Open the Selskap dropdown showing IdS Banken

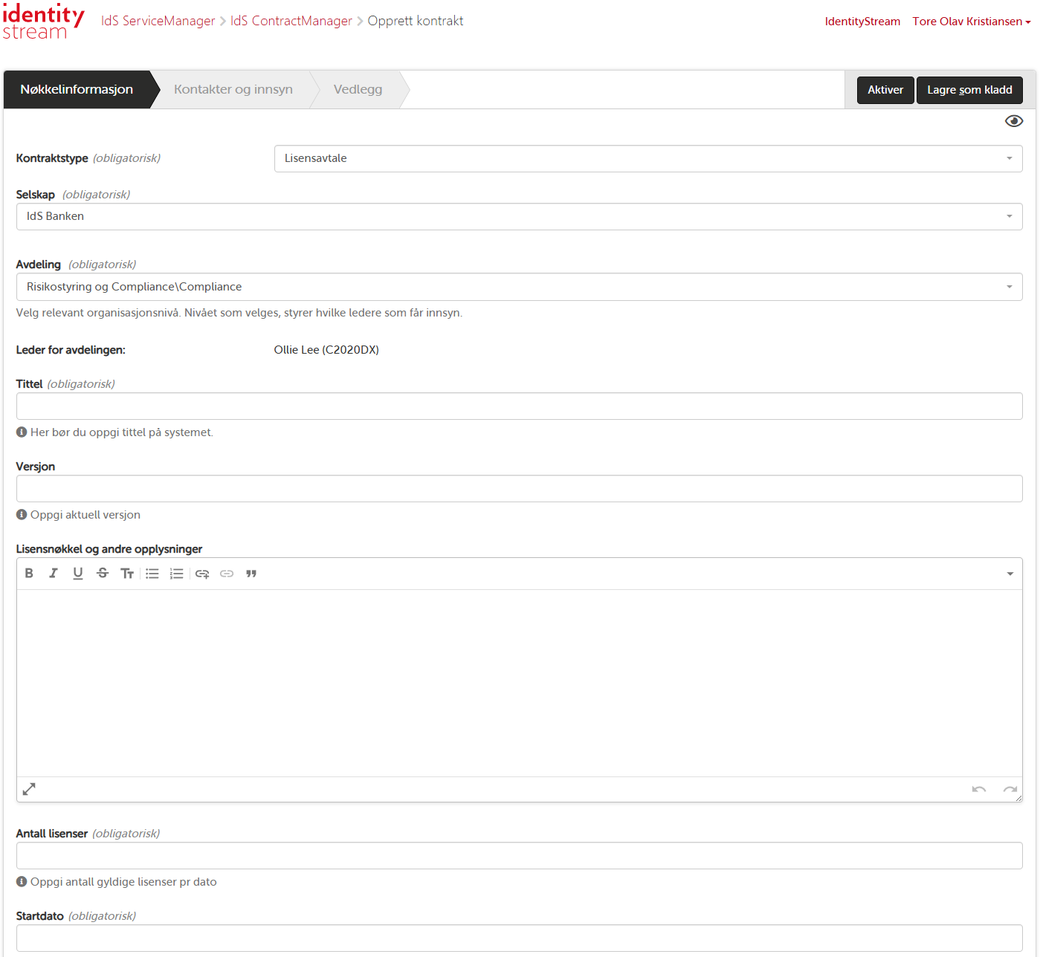click(x=519, y=216)
